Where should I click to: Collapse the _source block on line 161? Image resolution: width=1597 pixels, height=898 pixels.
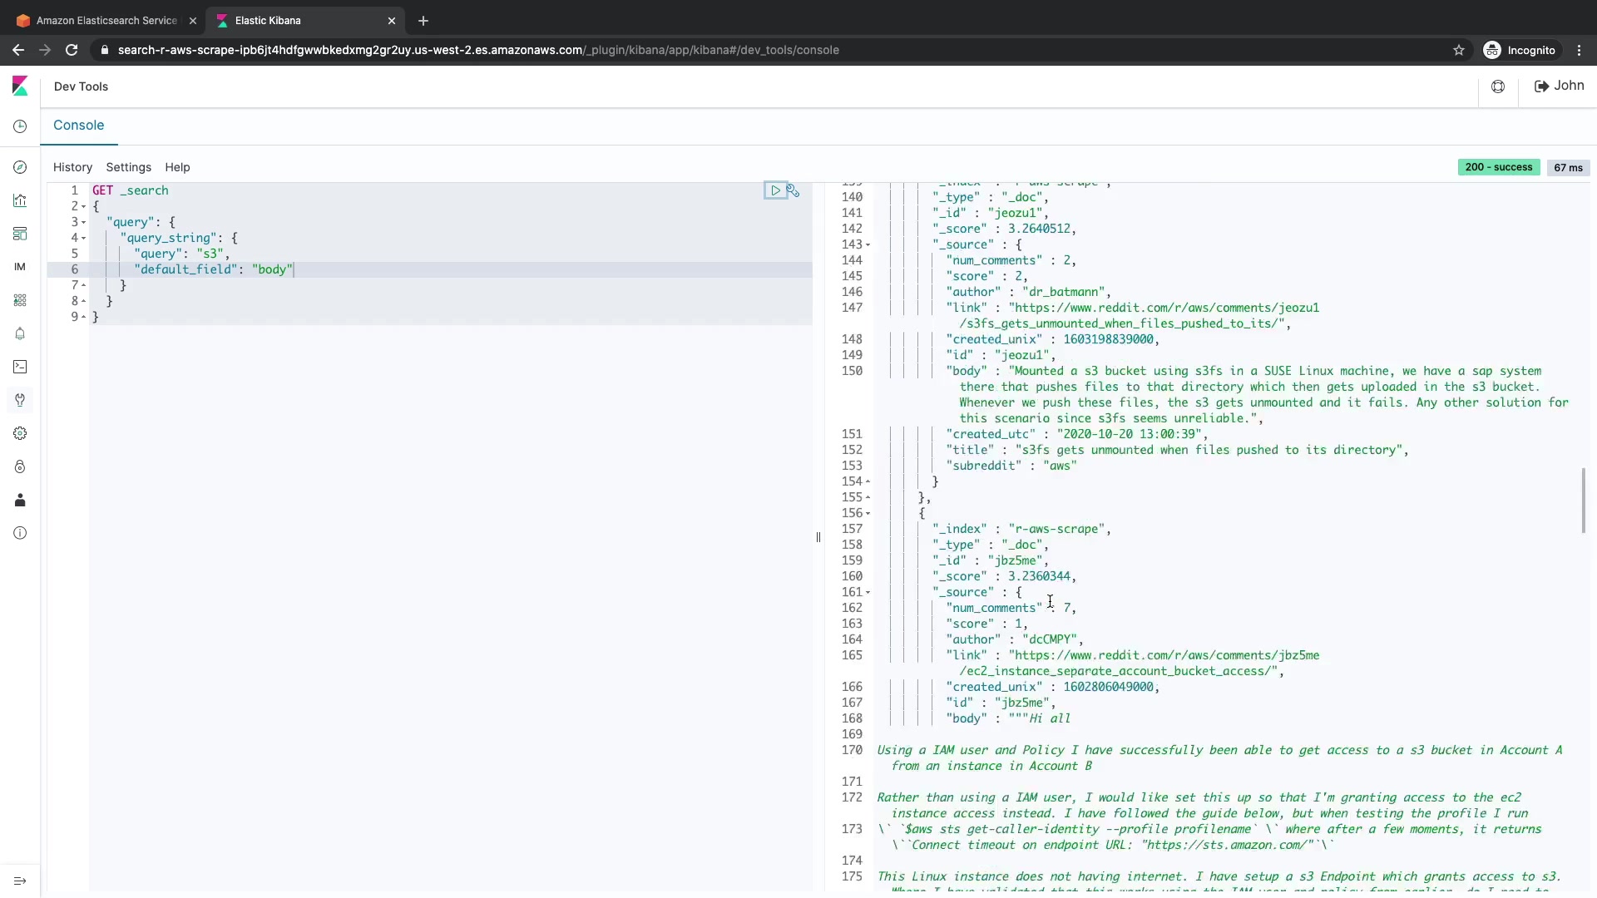click(868, 592)
